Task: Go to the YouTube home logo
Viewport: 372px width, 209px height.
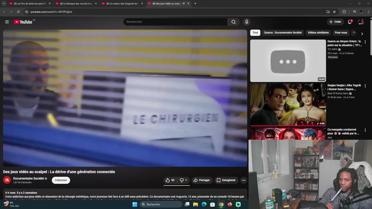Action: tap(23, 22)
